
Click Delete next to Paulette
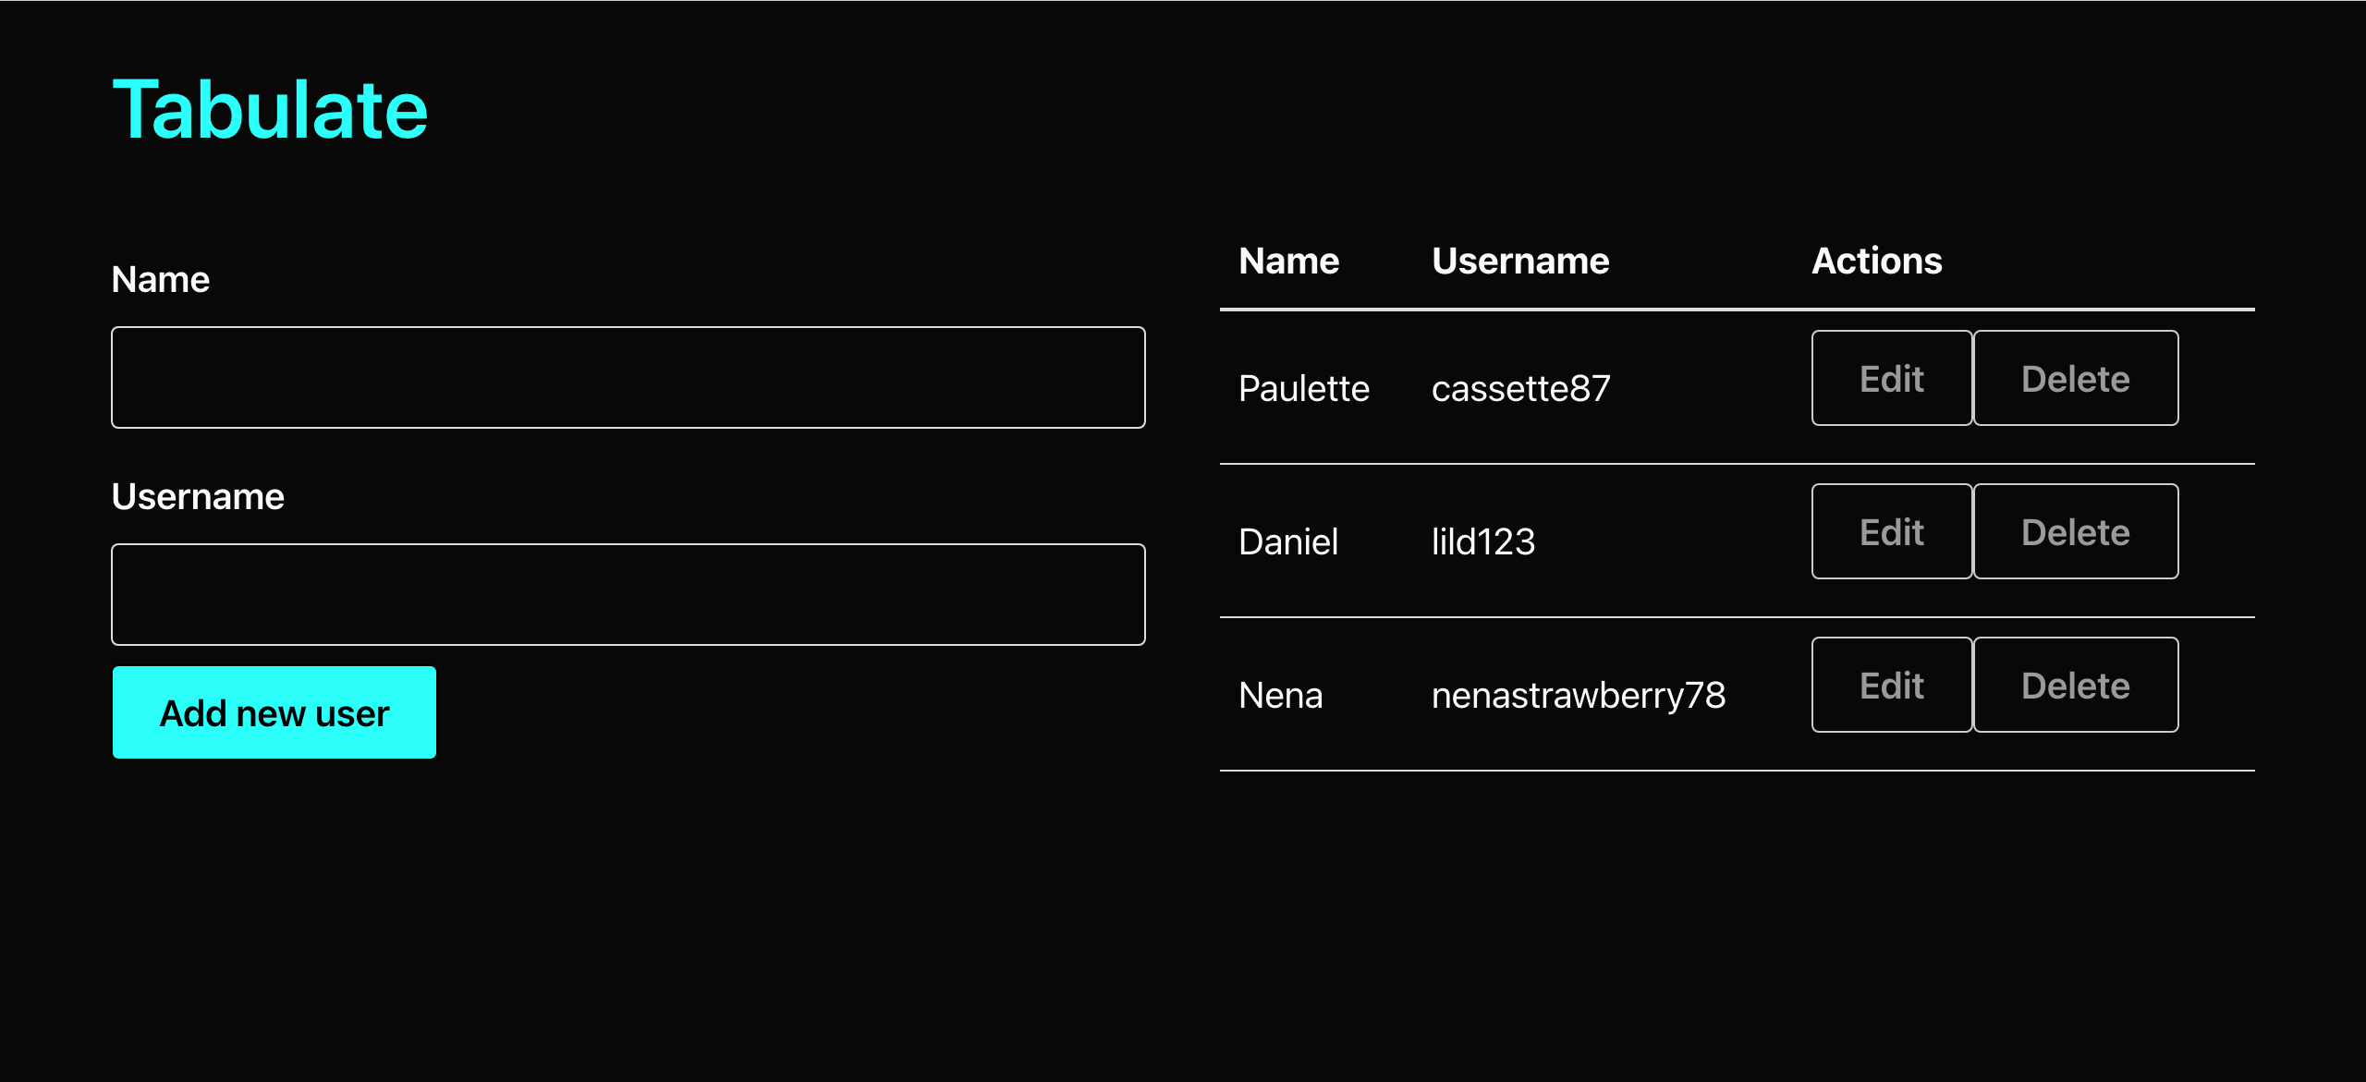click(2076, 378)
